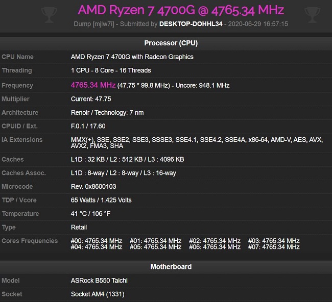Open submitter DESKTOP-DOHHL34 profile link
Viewport: 332px width, 302px height.
pyautogui.click(x=191, y=24)
